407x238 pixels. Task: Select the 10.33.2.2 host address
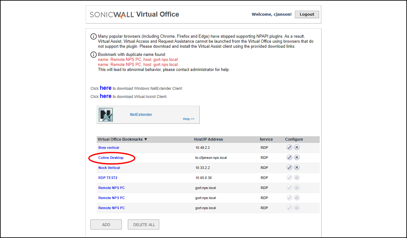(x=203, y=168)
